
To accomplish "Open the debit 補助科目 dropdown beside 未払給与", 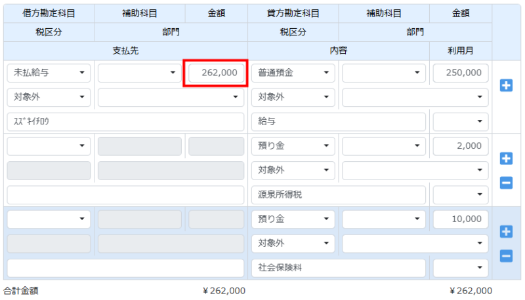I will (139, 73).
